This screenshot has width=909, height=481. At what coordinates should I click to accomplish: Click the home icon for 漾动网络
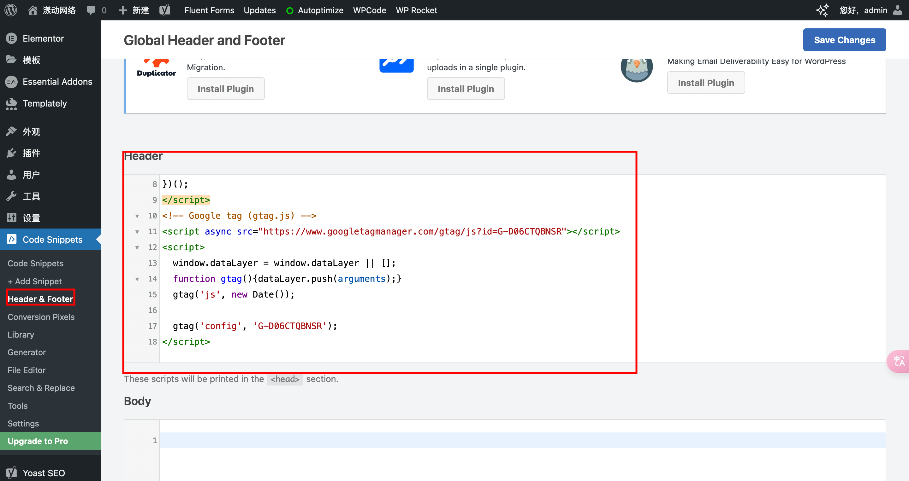tap(33, 10)
